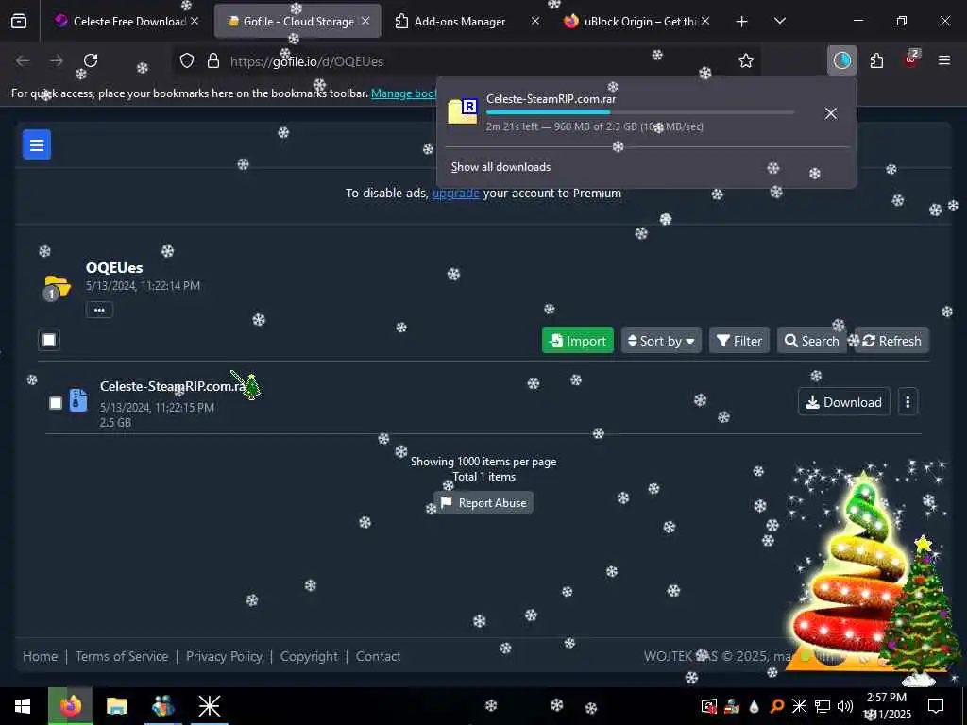This screenshot has height=725, width=967.
Task: Go forward to the next page
Action: 57,60
